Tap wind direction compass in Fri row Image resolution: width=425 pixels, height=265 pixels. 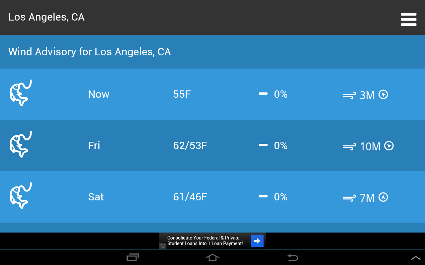point(389,146)
